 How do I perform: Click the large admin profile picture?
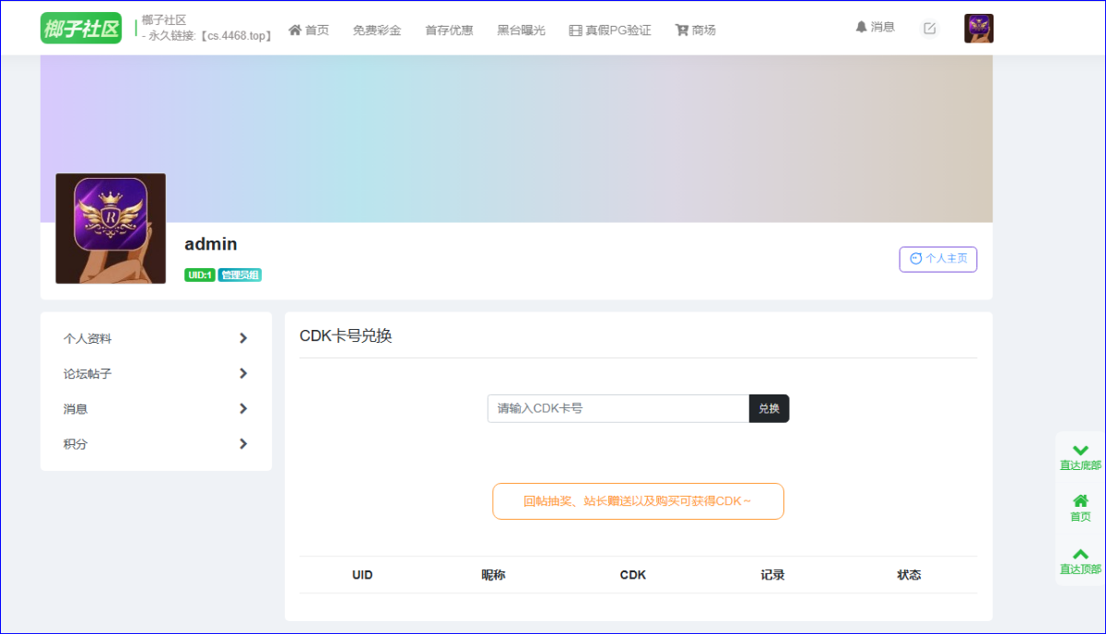coord(111,229)
